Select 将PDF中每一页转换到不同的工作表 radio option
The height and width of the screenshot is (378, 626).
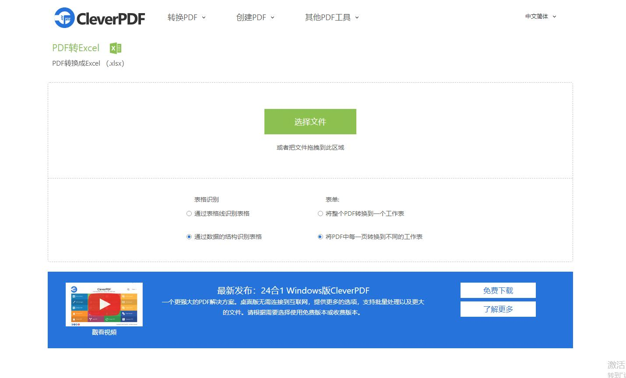point(320,237)
